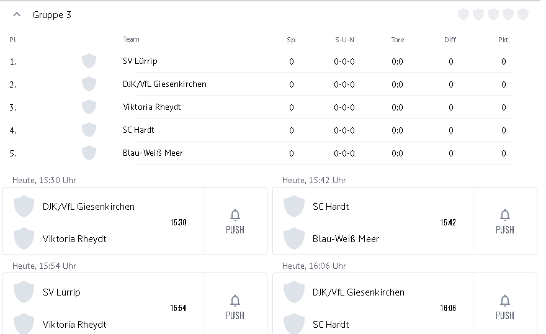546x334 pixels.
Task: Enable PUSH bell for 15:30 match
Action: 235,221
